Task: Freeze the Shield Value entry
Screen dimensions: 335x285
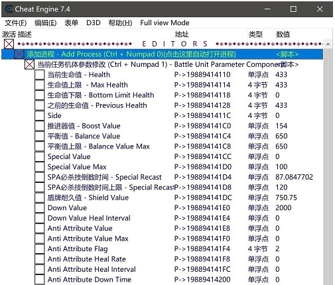Action: (40, 198)
